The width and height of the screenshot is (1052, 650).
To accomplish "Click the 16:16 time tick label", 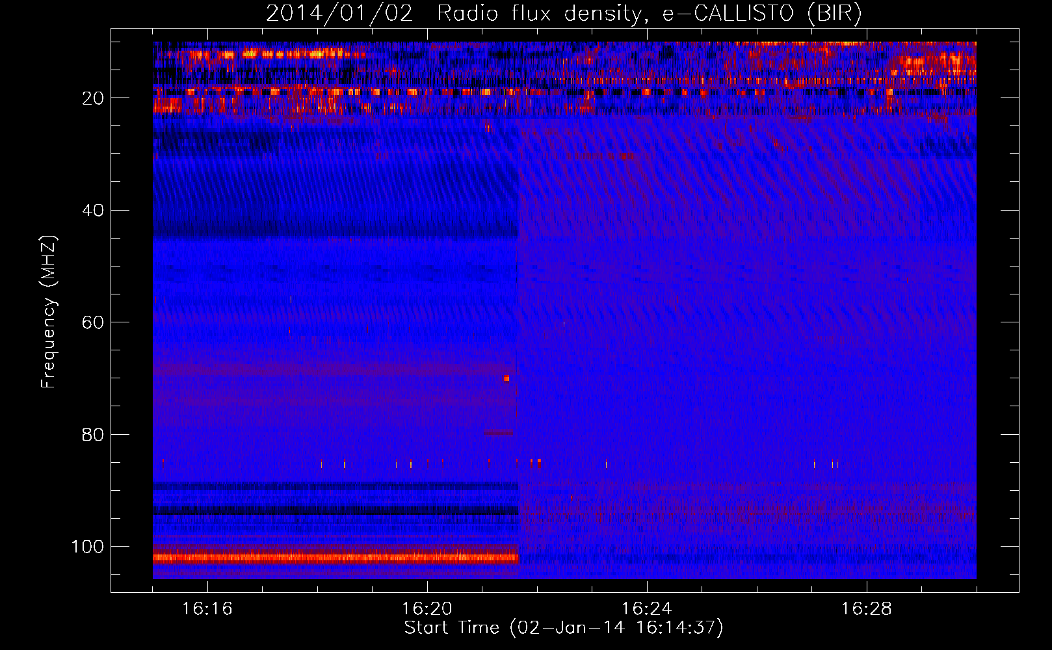I will 207,608.
